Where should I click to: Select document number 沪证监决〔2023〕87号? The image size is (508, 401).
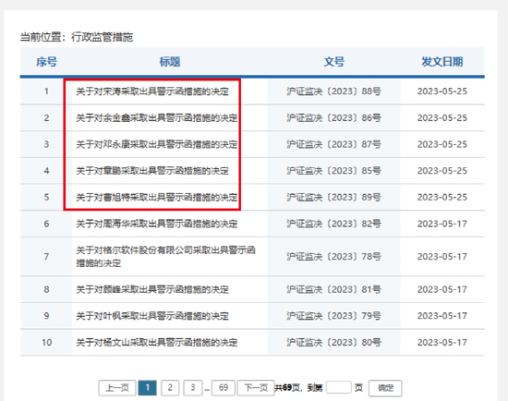pyautogui.click(x=333, y=144)
